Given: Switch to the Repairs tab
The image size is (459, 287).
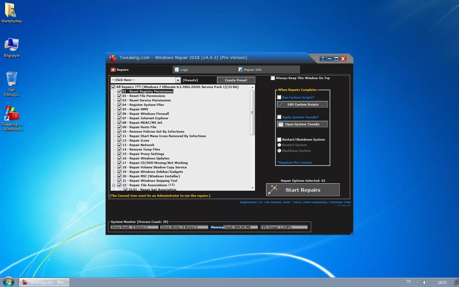Looking at the screenshot, I should click(x=140, y=70).
